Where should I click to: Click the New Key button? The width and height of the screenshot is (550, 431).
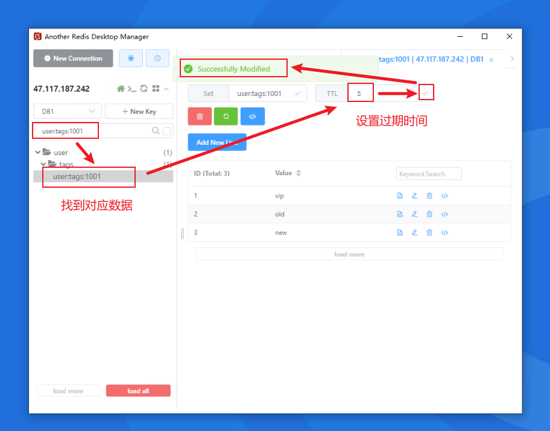[x=139, y=111]
